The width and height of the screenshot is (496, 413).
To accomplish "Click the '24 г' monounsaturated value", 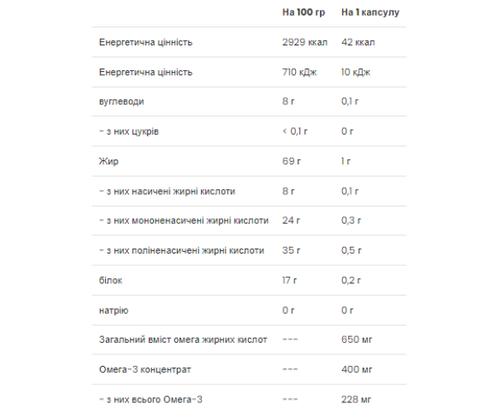I will 291,221.
